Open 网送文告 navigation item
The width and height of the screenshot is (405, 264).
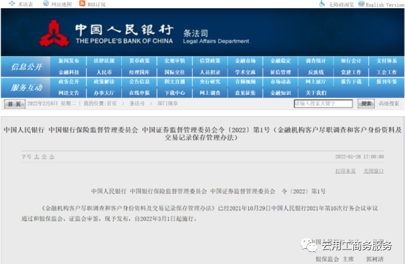[x=69, y=93]
